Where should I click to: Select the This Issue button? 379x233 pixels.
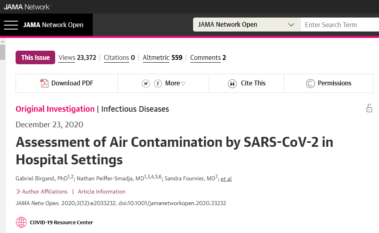click(35, 57)
